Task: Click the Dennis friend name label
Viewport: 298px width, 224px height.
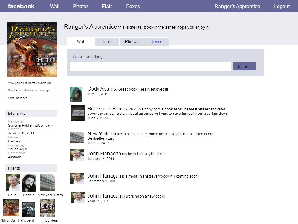Action: [29, 195]
